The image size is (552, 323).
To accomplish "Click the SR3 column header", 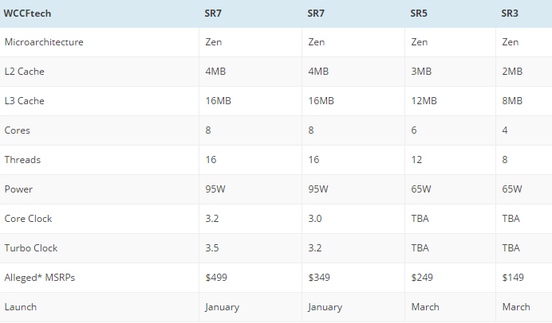I will [511, 13].
